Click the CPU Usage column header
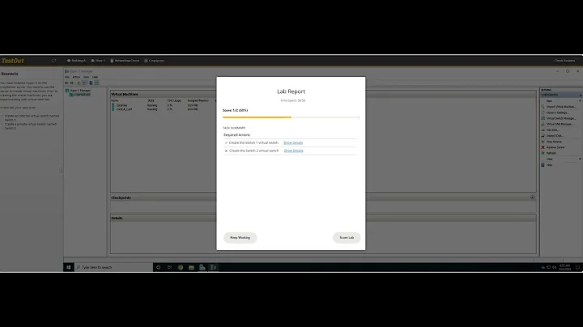583x327 pixels. (174, 100)
